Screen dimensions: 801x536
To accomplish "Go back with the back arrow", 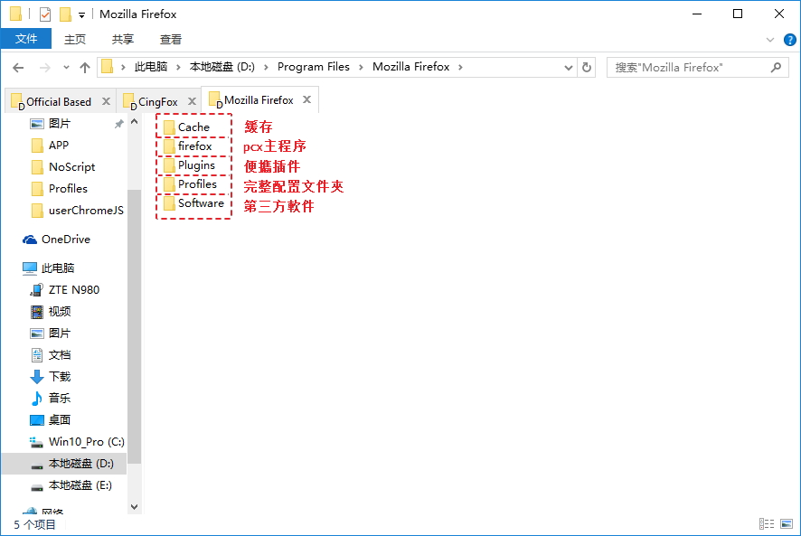I will pos(18,68).
